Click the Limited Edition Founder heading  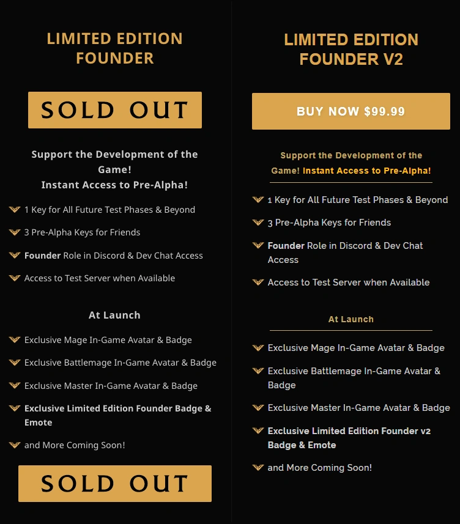[x=114, y=48]
